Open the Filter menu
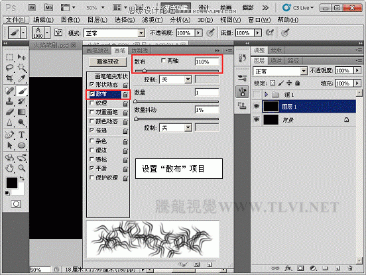366x275 pixels. click(x=152, y=20)
